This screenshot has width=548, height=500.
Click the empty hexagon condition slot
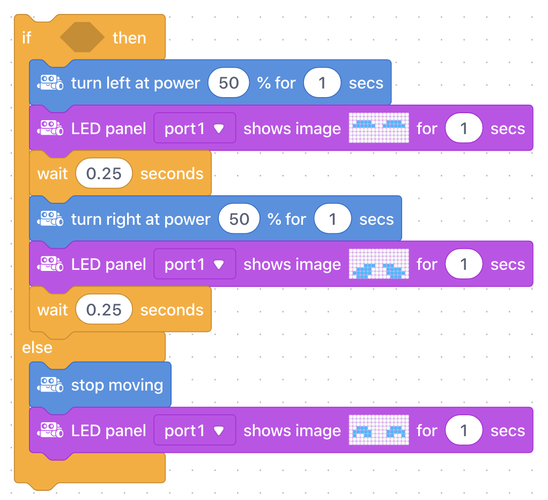tap(82, 38)
